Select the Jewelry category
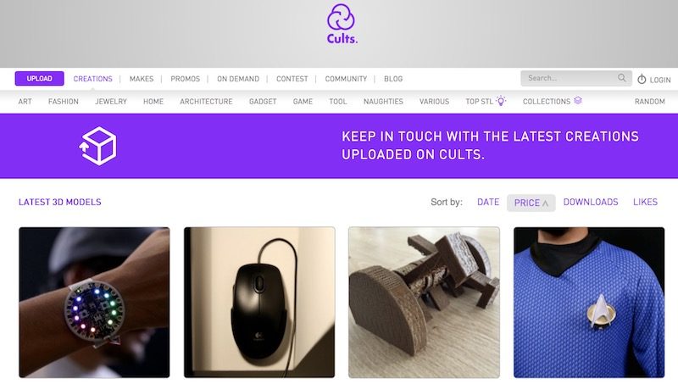 111,101
